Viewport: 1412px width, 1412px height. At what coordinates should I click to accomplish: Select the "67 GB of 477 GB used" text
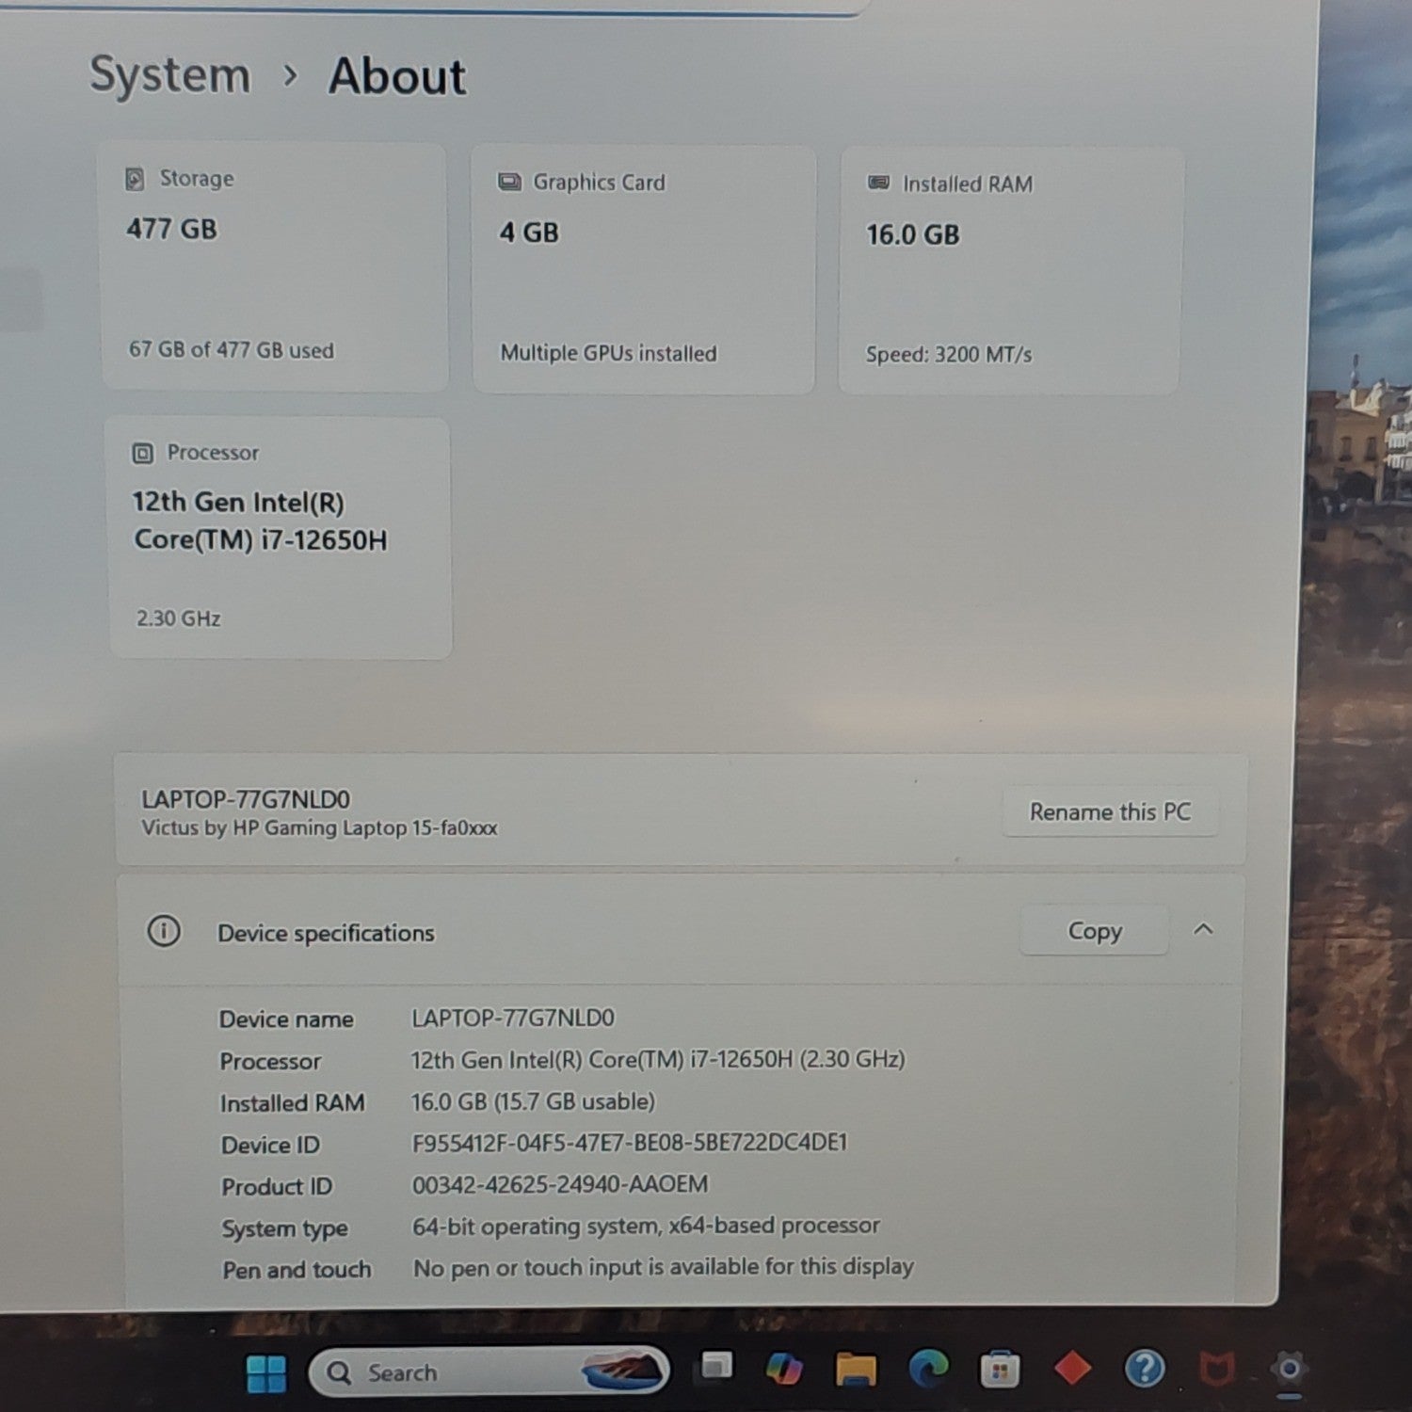coord(232,350)
